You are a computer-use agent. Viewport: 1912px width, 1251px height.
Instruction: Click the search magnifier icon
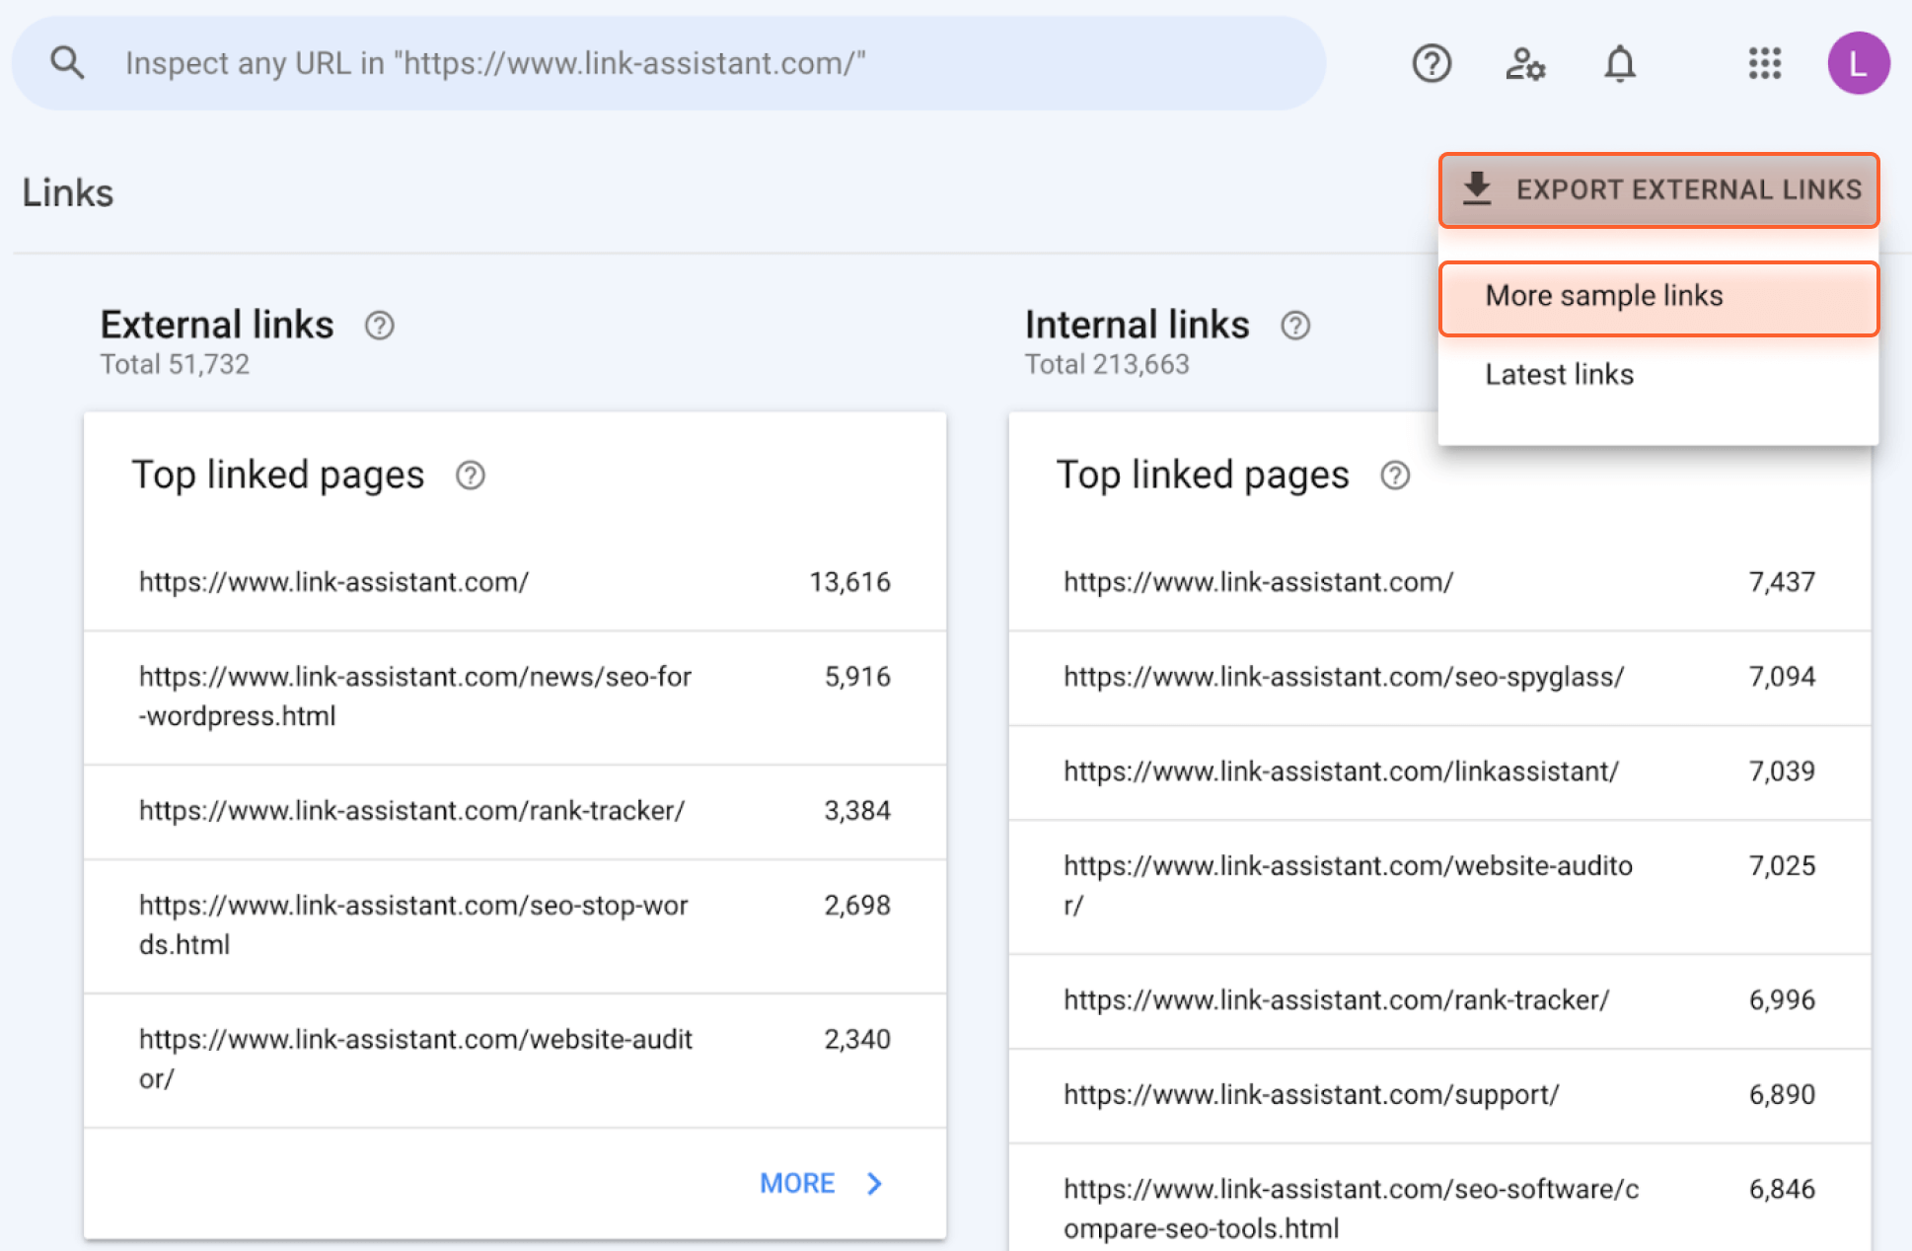coord(67,63)
